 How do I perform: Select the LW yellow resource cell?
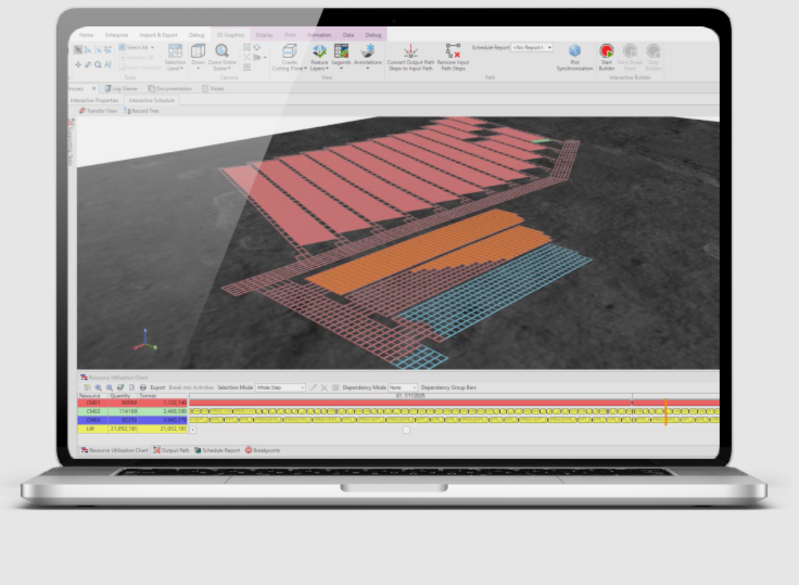click(93, 429)
